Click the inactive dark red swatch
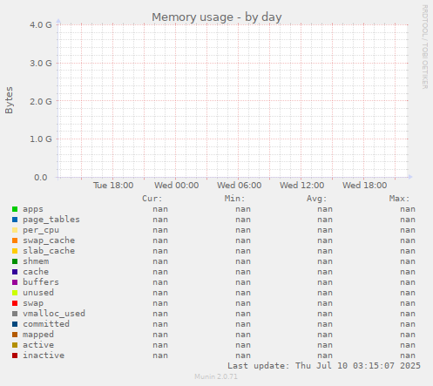Image resolution: width=433 pixels, height=386 pixels. coord(15,356)
